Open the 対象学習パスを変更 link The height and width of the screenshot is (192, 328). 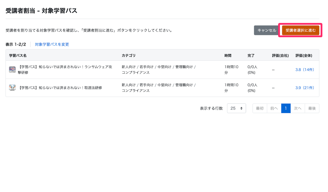pos(52,44)
